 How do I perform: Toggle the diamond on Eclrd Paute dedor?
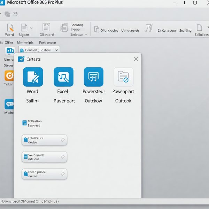(63, 140)
